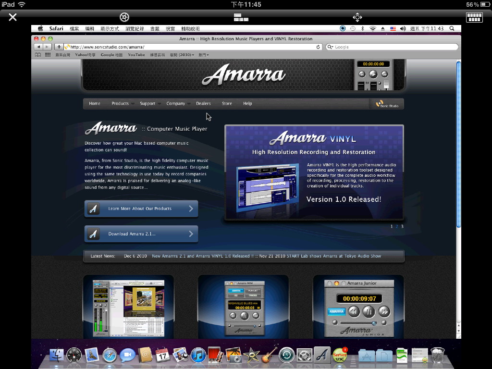
Task: Open the 編輯 menu
Action: tap(90, 28)
